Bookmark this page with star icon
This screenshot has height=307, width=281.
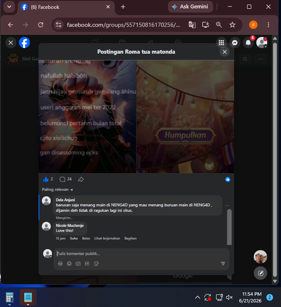point(232,25)
